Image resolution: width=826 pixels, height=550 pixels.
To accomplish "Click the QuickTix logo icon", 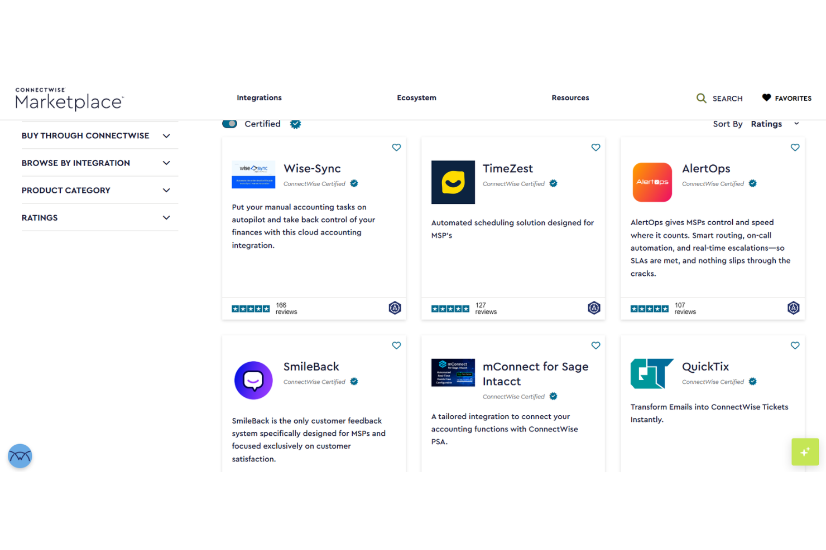I will pos(652,373).
